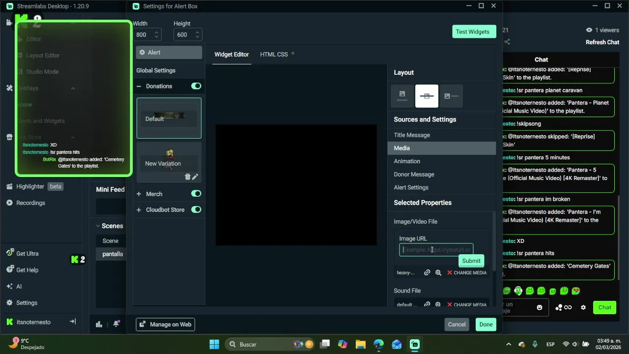The height and width of the screenshot is (354, 629).
Task: Click the chat settings gear icon
Action: point(583,307)
